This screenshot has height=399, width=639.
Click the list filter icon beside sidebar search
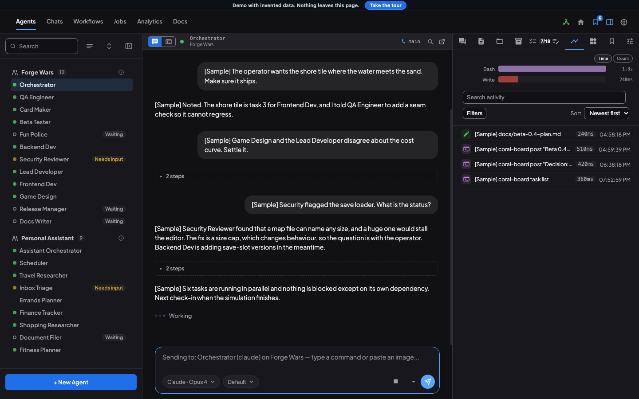point(90,46)
